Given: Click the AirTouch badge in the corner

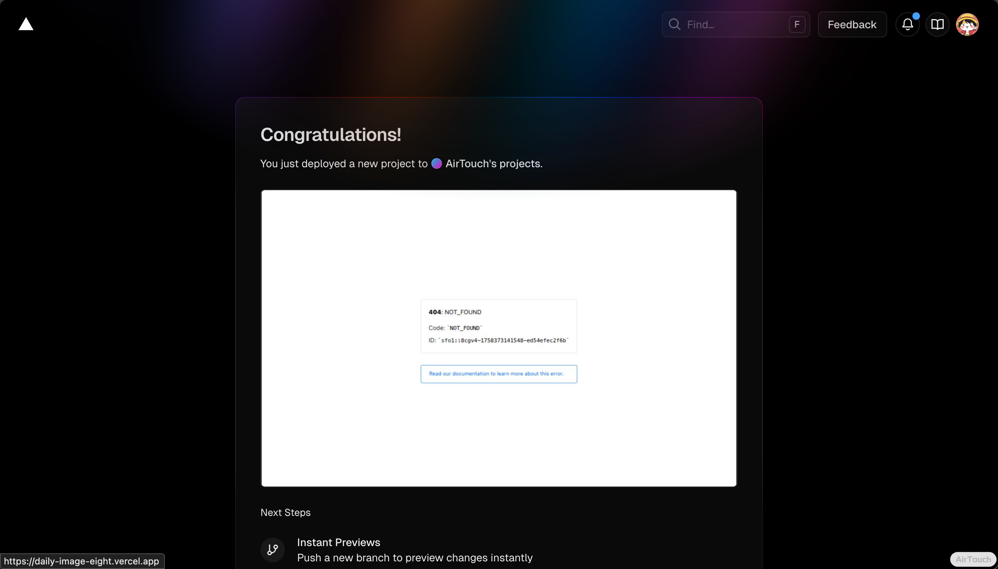Looking at the screenshot, I should (x=973, y=559).
